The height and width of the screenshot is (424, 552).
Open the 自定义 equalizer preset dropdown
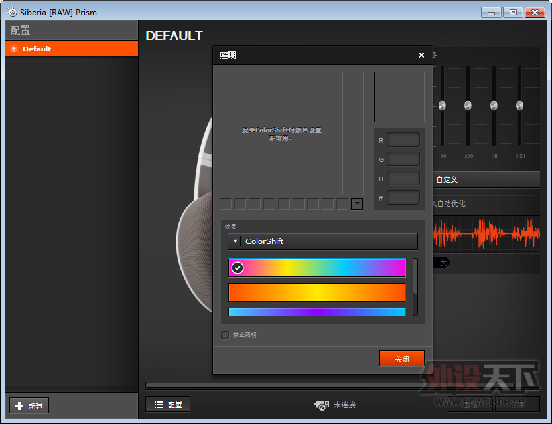486,179
